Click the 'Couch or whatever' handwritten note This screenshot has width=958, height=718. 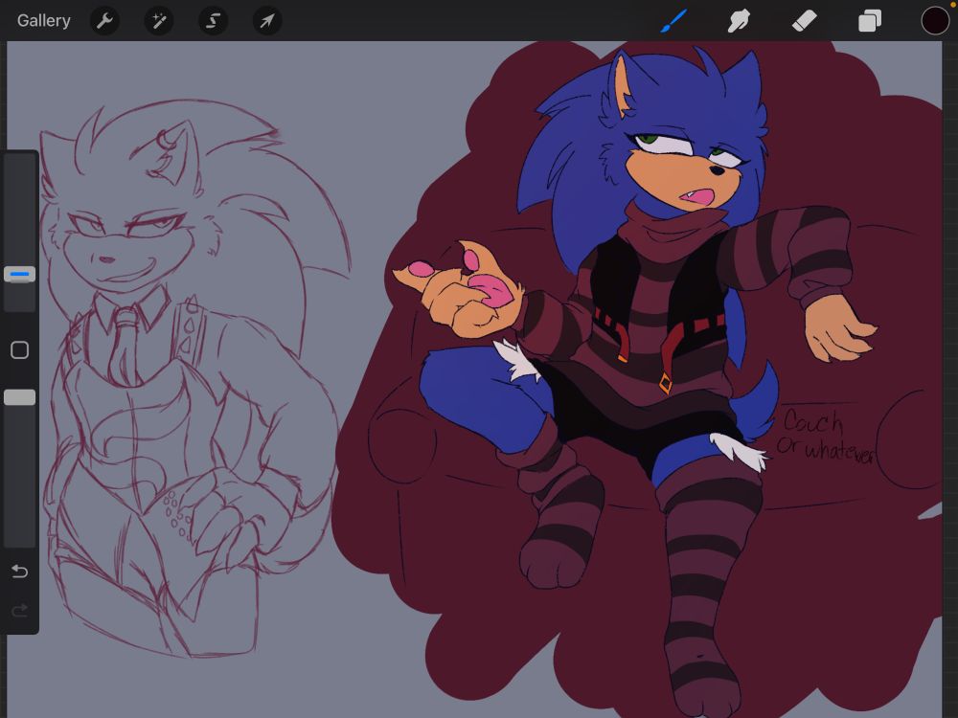point(826,438)
